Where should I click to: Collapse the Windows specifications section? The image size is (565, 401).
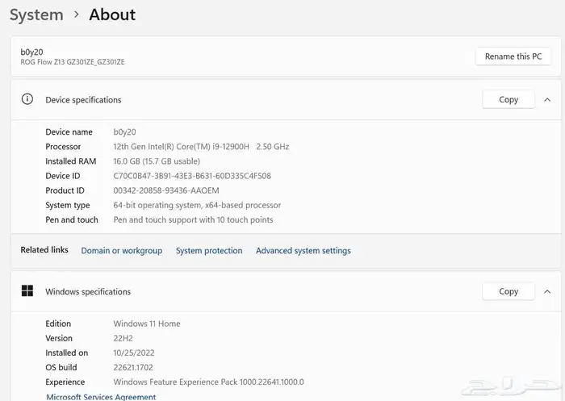(547, 291)
